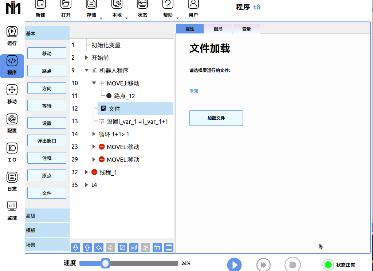Image resolution: width=373 pixels, height=271 pixels.
Task: Expand the 开始前 tree node
Action: (x=87, y=58)
